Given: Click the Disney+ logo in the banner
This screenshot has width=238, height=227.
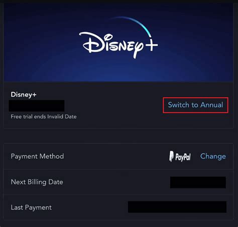Looking at the screenshot, I should point(118,38).
